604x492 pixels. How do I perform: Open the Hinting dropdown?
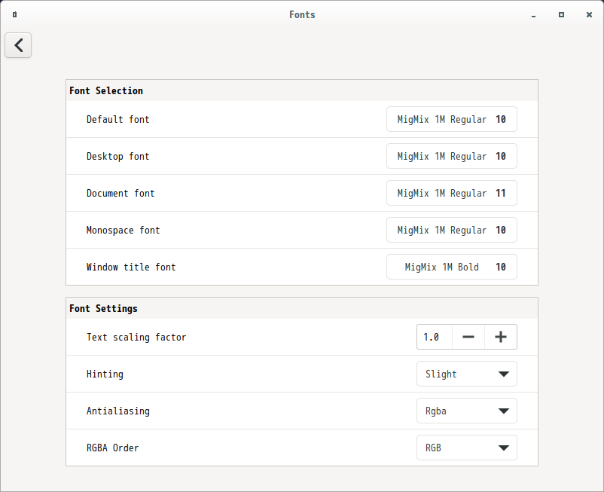(466, 374)
